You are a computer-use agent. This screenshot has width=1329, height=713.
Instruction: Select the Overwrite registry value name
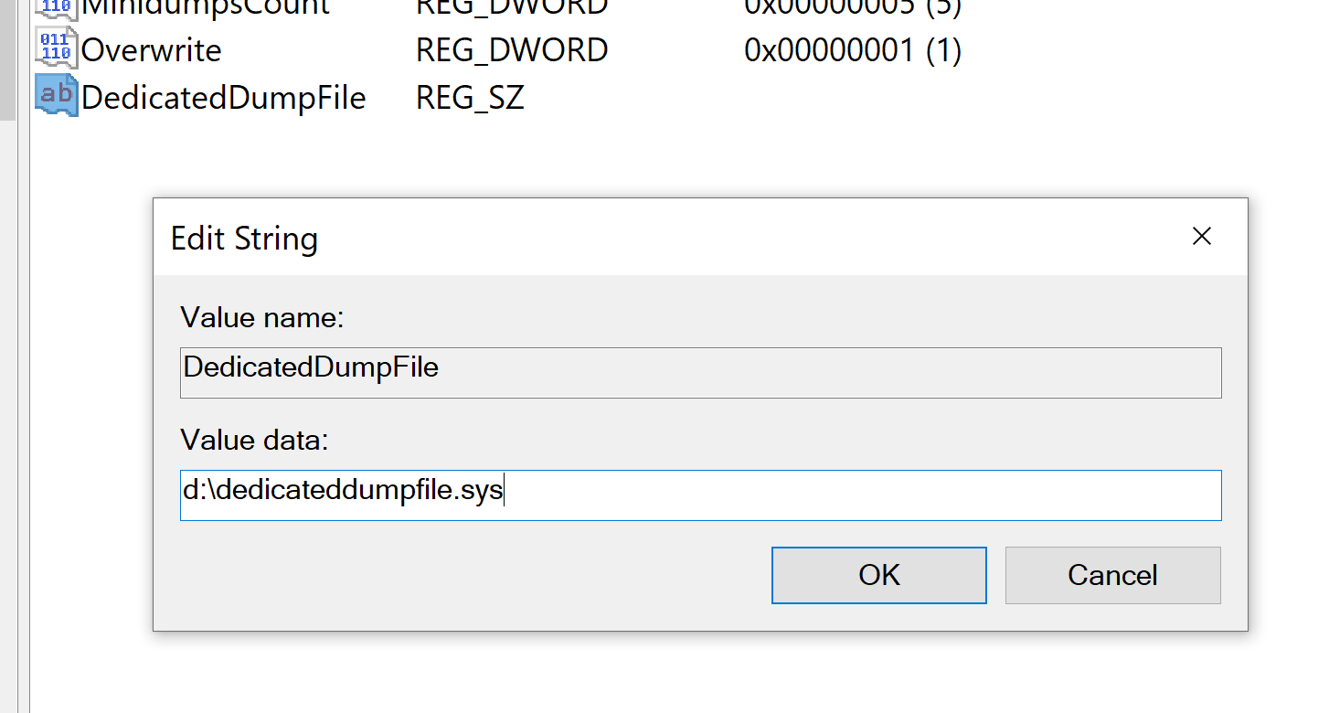click(151, 49)
